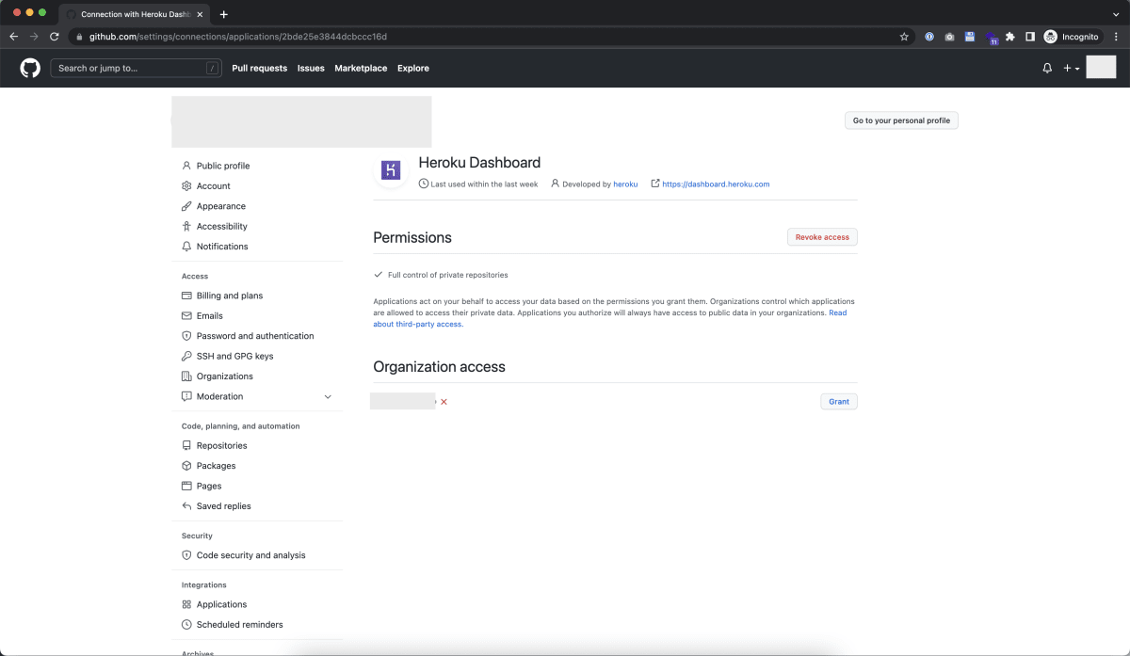Screen dimensions: 1130x656
Task: Open Chrome side panel icon
Action: point(1030,37)
